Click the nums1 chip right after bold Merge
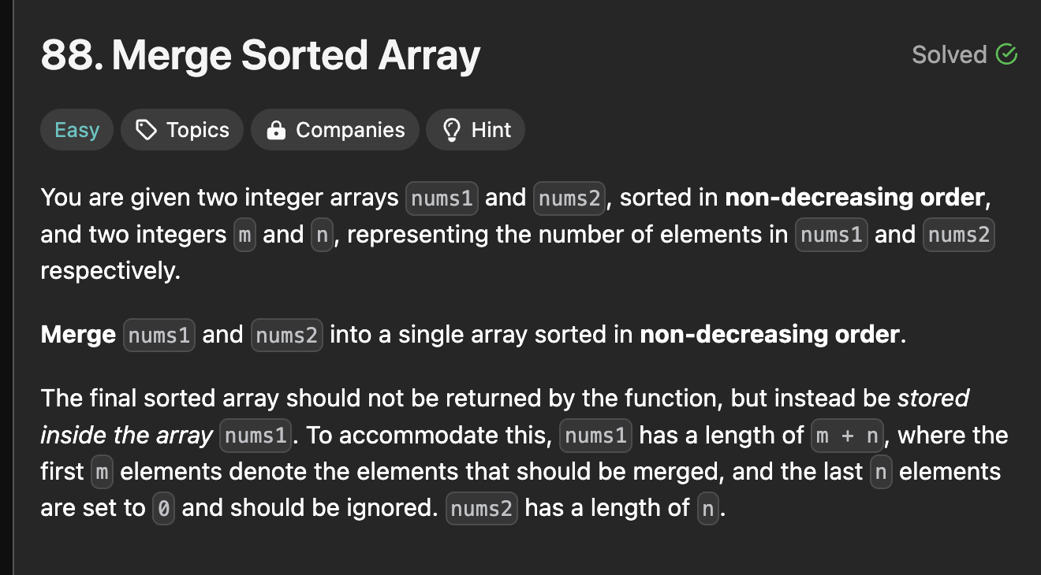 coord(159,336)
